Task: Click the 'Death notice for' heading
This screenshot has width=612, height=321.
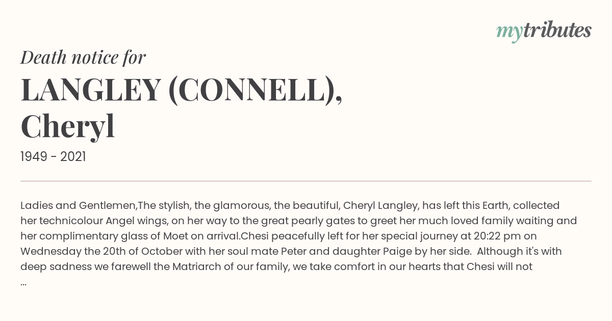Action: 83,58
